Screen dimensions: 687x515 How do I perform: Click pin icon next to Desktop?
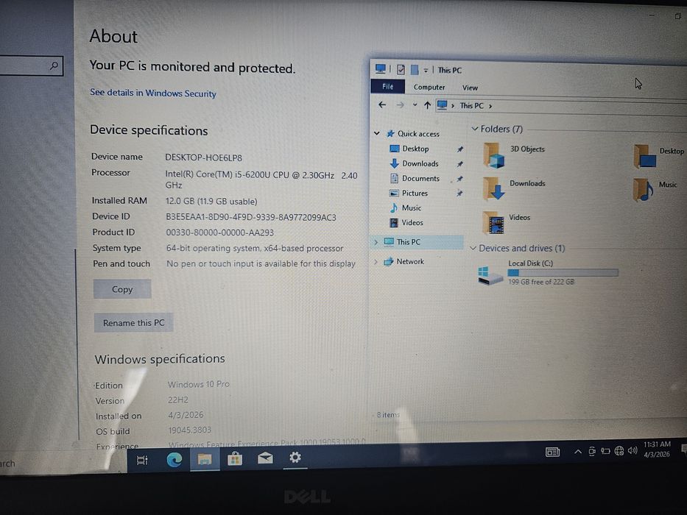pos(459,149)
